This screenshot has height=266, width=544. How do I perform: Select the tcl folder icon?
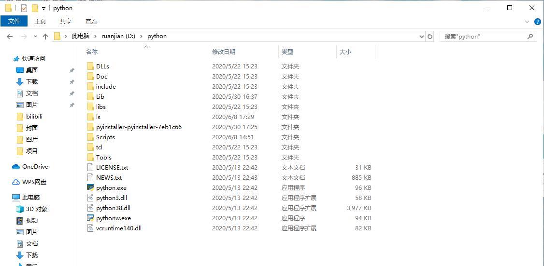(90, 147)
